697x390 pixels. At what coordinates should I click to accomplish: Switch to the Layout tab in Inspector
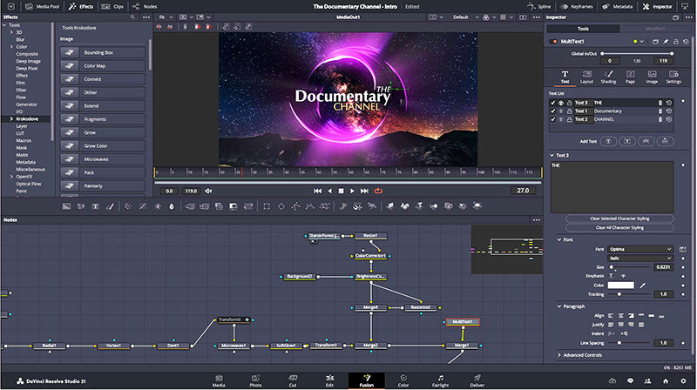coord(586,77)
